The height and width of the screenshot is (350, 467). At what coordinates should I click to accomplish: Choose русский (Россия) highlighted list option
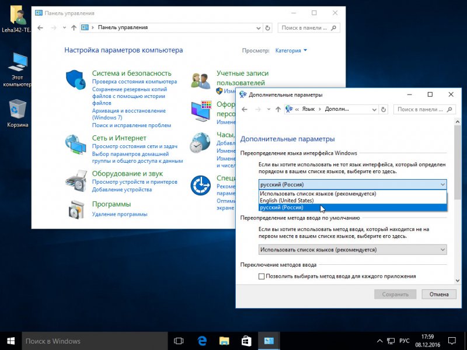click(353, 208)
